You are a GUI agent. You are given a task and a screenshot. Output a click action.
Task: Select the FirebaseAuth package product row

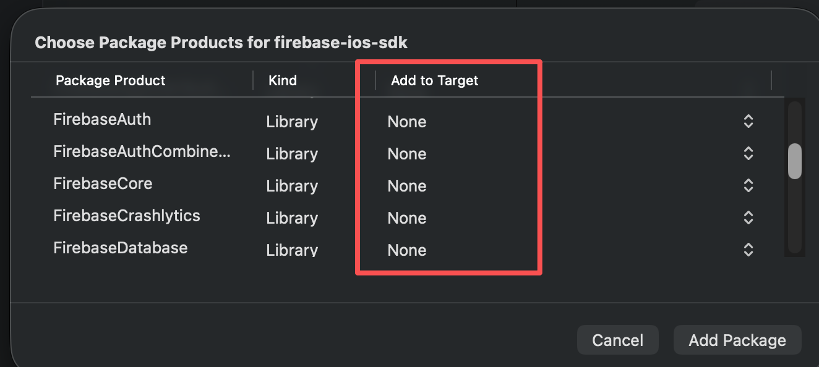coord(102,119)
